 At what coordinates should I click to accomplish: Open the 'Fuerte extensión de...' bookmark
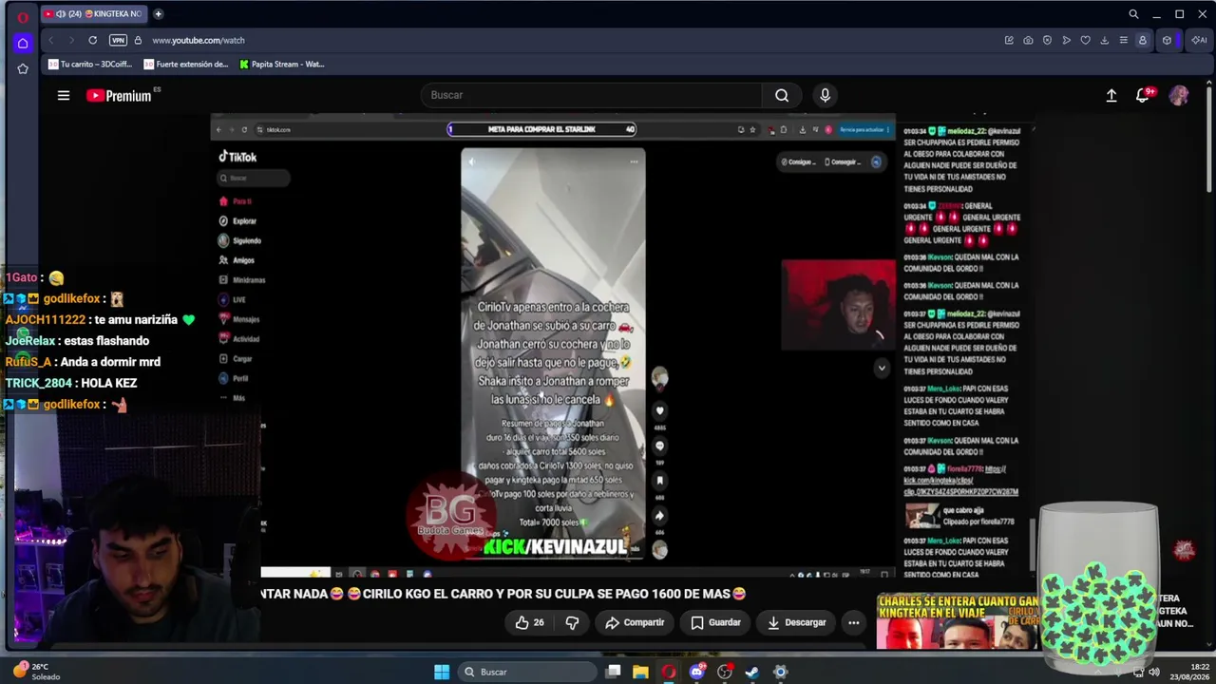(x=186, y=65)
